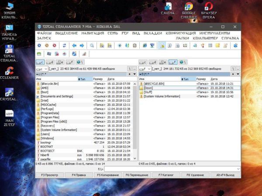Select the CCleaner desktop icon
This screenshot has width=262, height=196.
9,73
